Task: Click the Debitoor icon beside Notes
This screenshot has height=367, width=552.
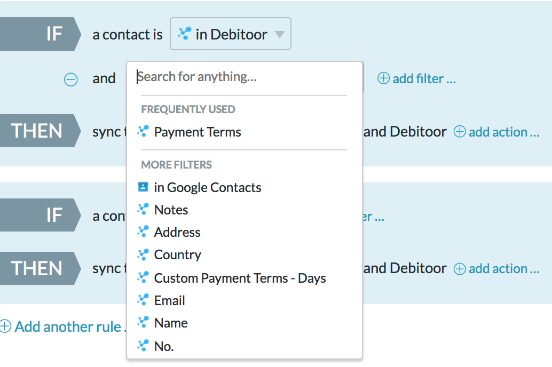Action: tap(143, 209)
